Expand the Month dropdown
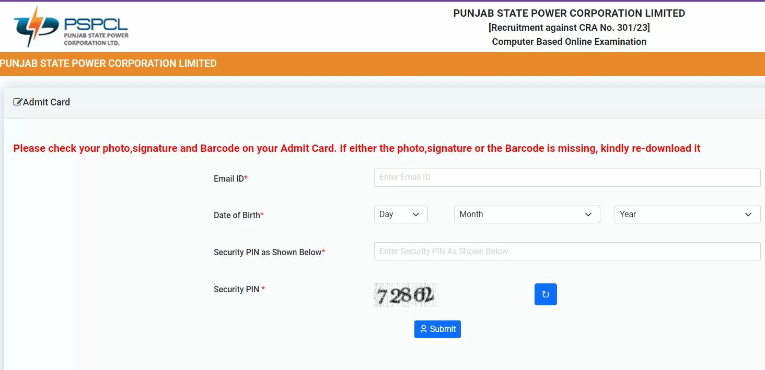Image resolution: width=765 pixels, height=370 pixels. 527,214
